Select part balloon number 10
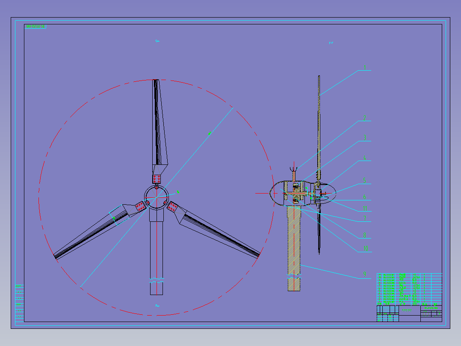Screen dimensions: 461x346 click(366, 248)
